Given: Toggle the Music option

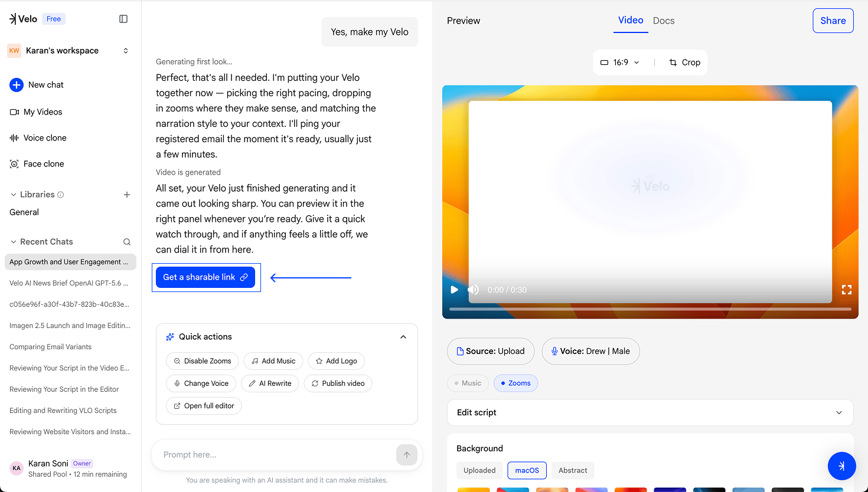Looking at the screenshot, I should (468, 383).
